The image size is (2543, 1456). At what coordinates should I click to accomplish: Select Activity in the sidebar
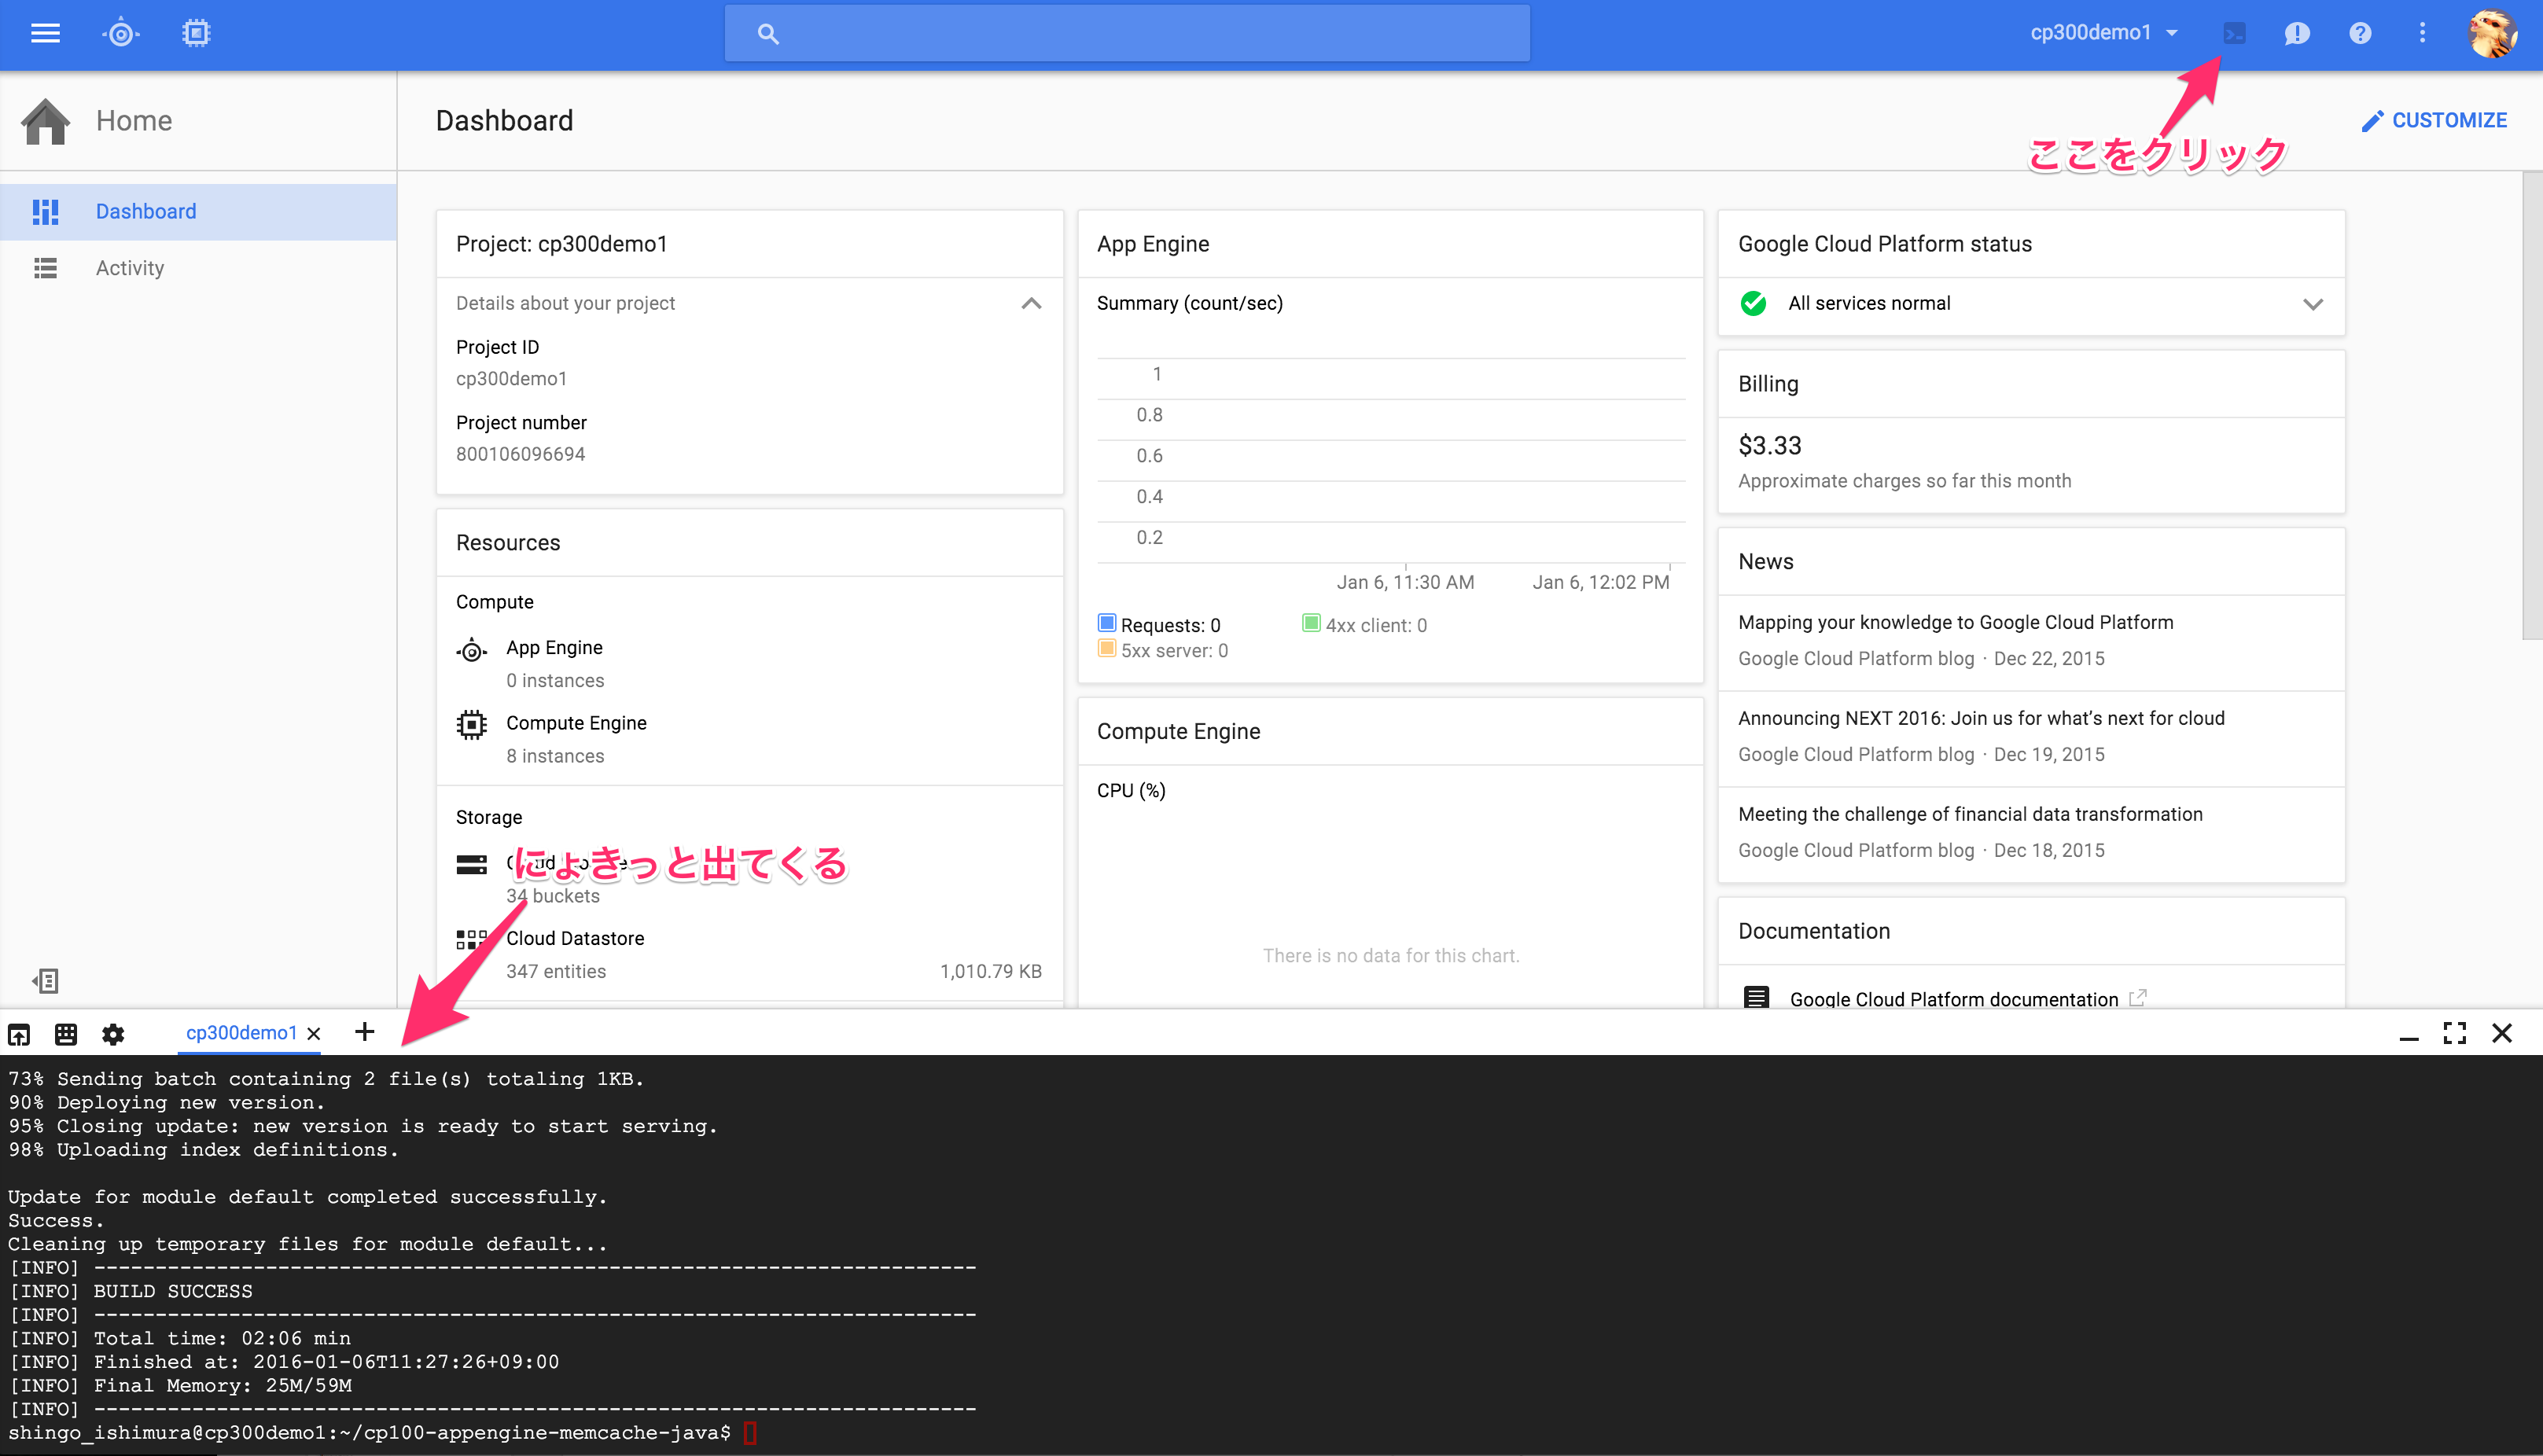pos(199,268)
